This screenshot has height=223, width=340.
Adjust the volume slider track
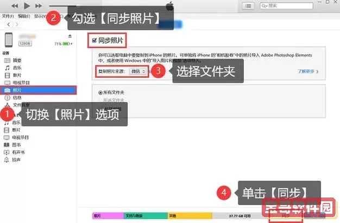[x=65, y=6]
